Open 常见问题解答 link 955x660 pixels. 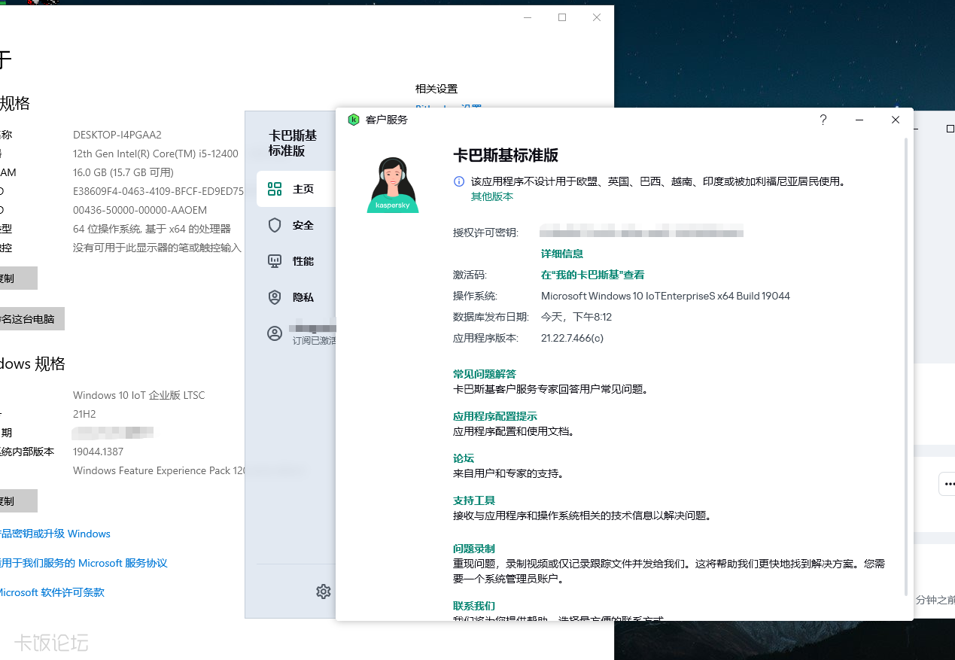point(485,374)
